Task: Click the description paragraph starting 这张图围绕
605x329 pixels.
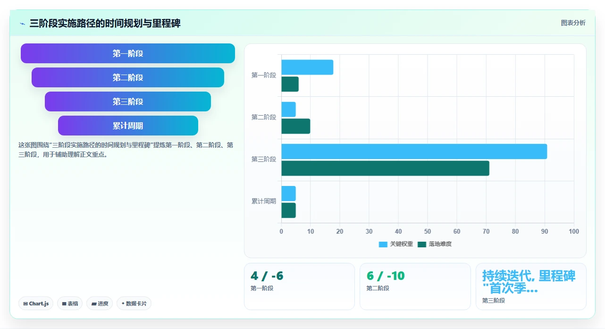Action: 126,150
